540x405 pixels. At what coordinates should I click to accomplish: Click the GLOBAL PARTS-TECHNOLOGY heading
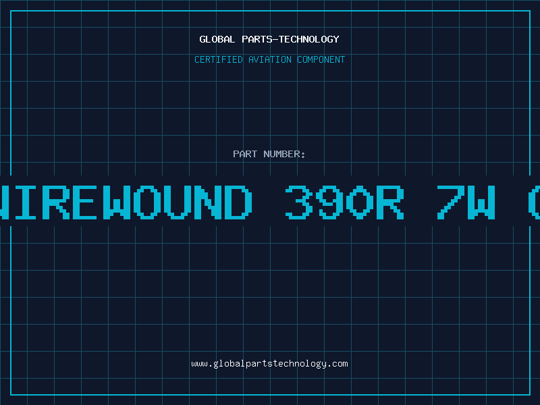pos(269,39)
